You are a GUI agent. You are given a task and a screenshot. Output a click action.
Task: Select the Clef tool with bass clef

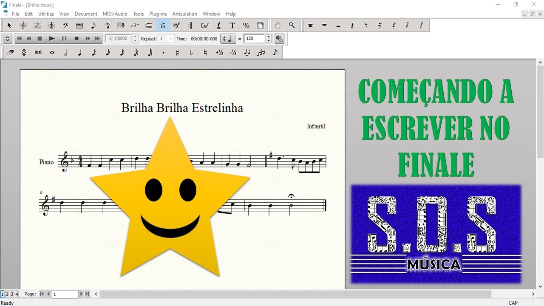(65, 25)
